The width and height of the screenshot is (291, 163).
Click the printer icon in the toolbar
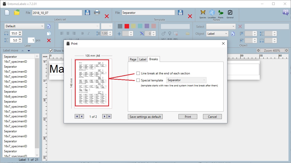point(97,12)
